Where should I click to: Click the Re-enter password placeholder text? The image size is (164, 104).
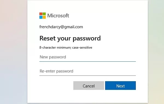pos(57,71)
